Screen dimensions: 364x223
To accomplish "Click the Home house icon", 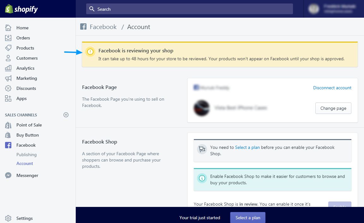I will click(8, 28).
